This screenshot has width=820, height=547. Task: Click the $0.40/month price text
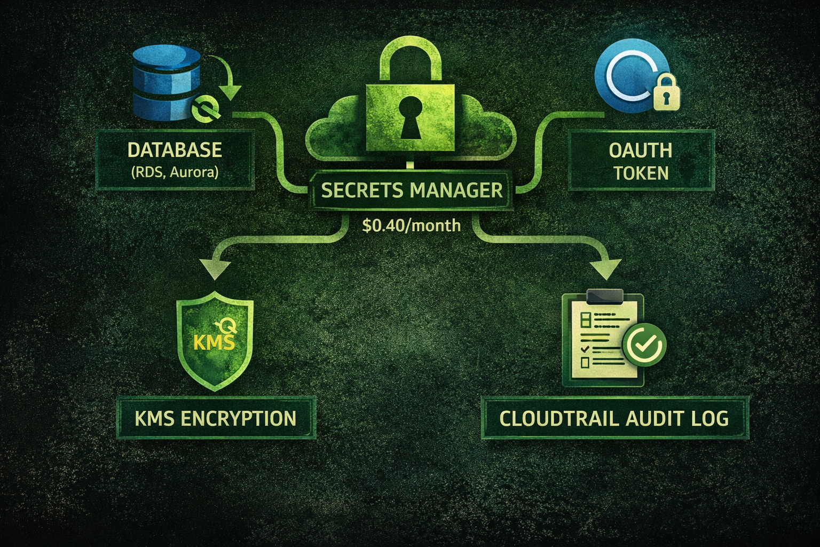tap(411, 225)
